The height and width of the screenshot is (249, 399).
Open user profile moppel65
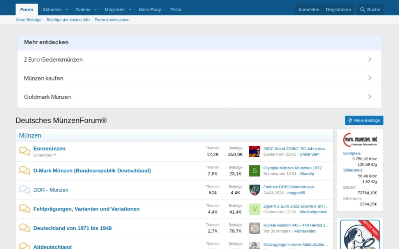point(296,193)
